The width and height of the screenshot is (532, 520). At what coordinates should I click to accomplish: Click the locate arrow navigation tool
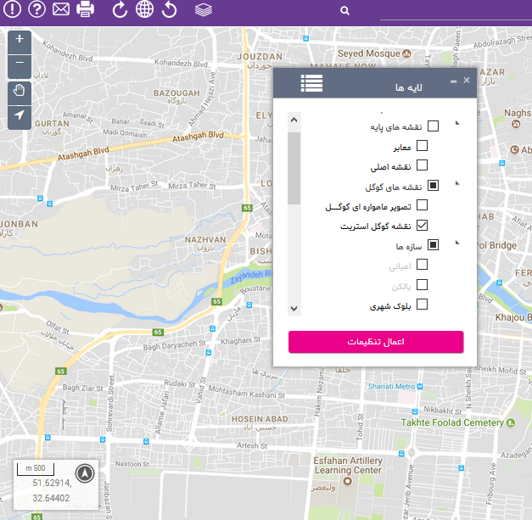(x=20, y=117)
